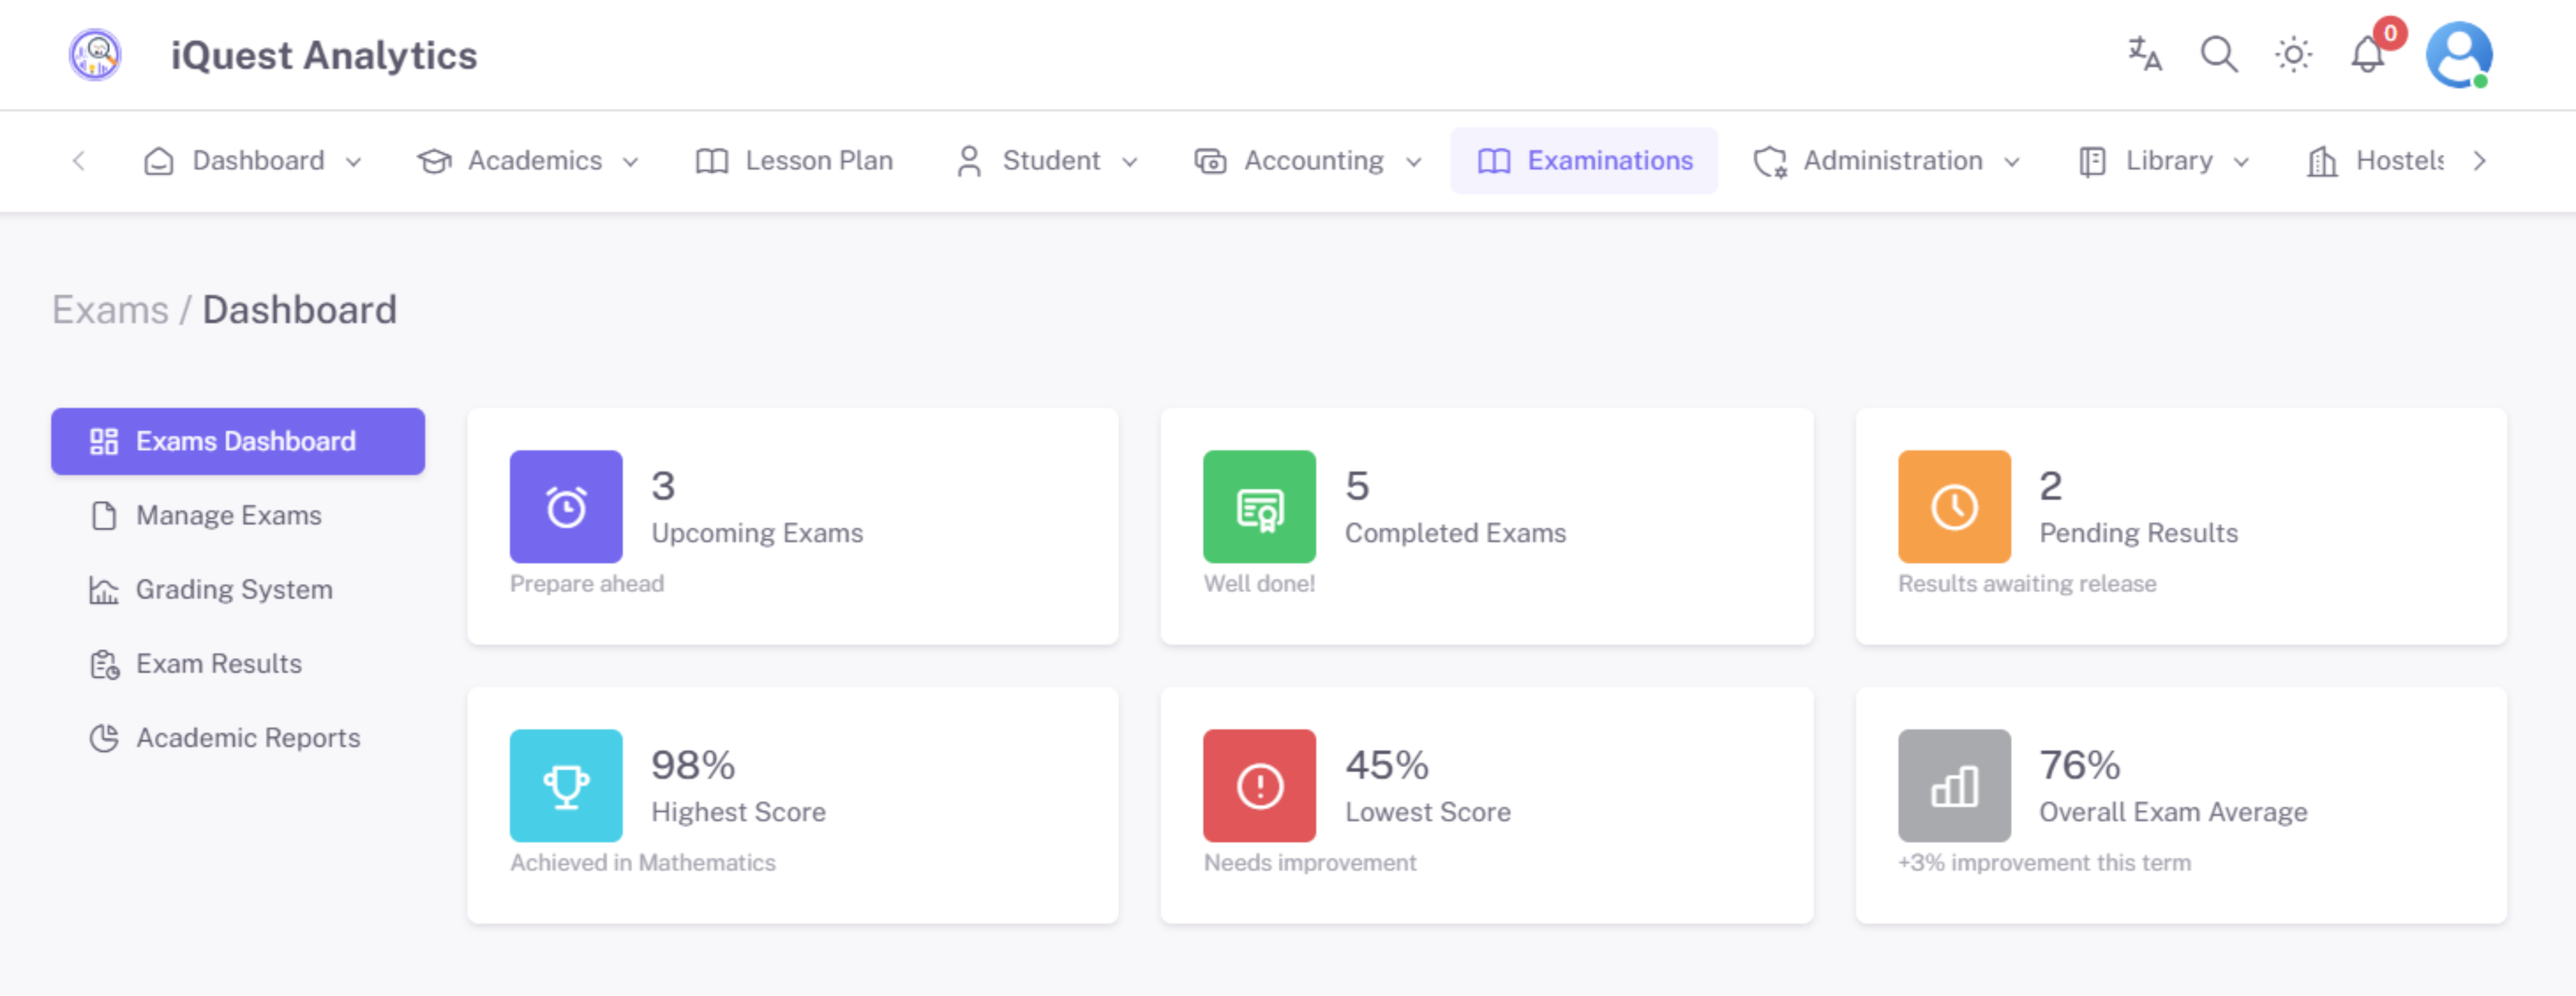Screen dimensions: 2576x996
Task: Click the Pending Results clock icon
Action: tap(1954, 507)
